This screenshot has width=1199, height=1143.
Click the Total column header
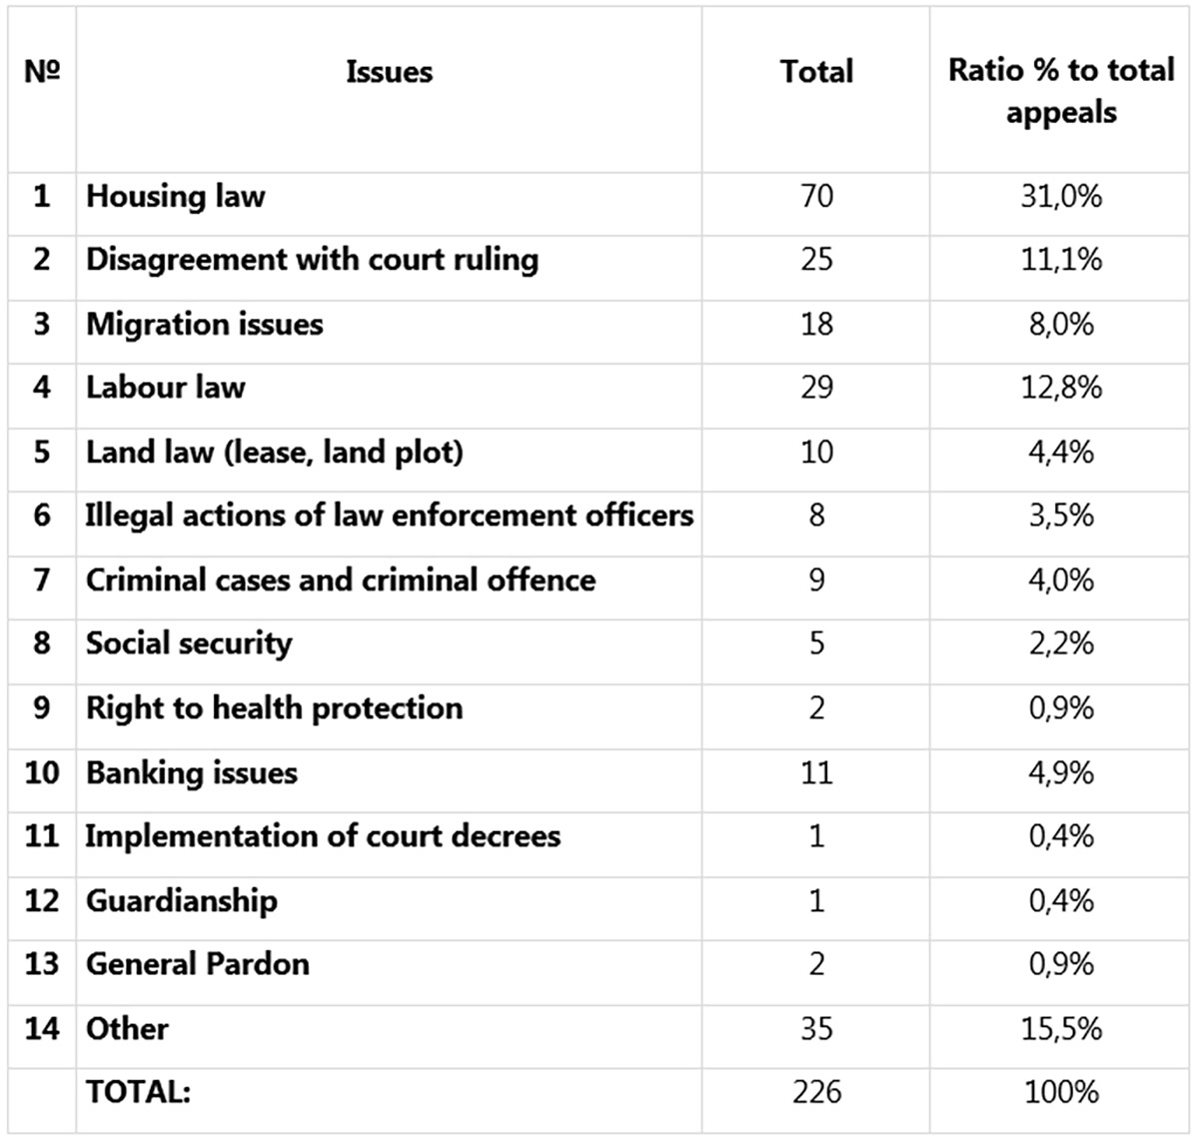(816, 72)
